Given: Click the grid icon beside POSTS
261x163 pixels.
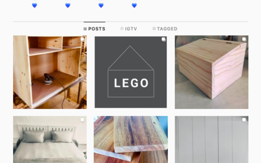Looking at the screenshot, I should pos(85,29).
